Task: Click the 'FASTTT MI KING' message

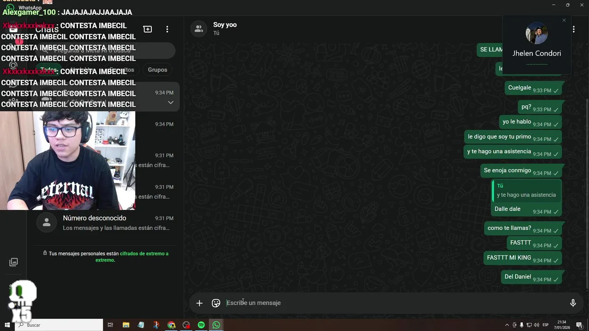Action: pos(523,258)
